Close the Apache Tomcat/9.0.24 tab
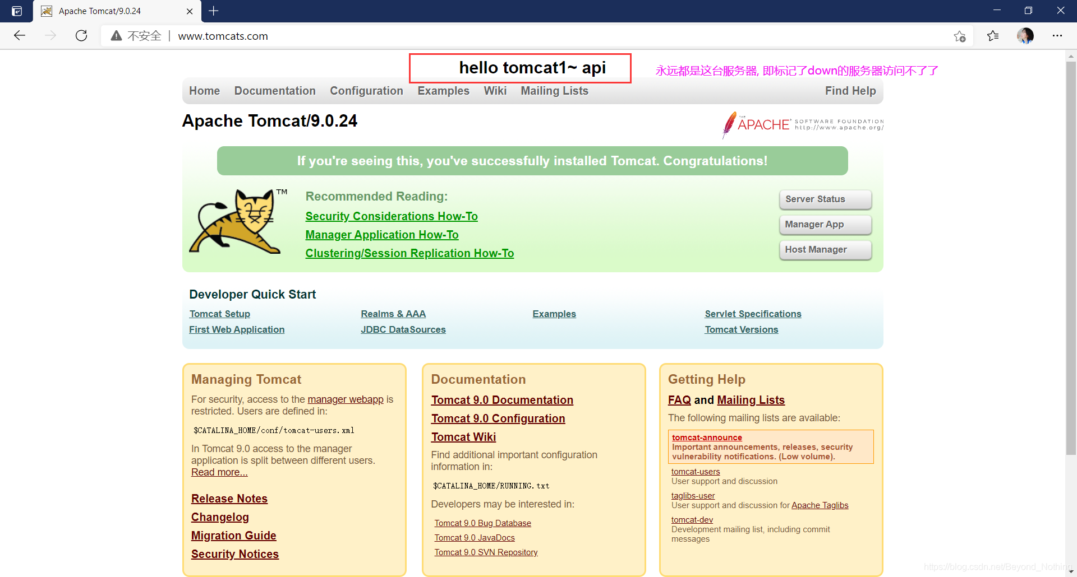The height and width of the screenshot is (577, 1077). [190, 11]
